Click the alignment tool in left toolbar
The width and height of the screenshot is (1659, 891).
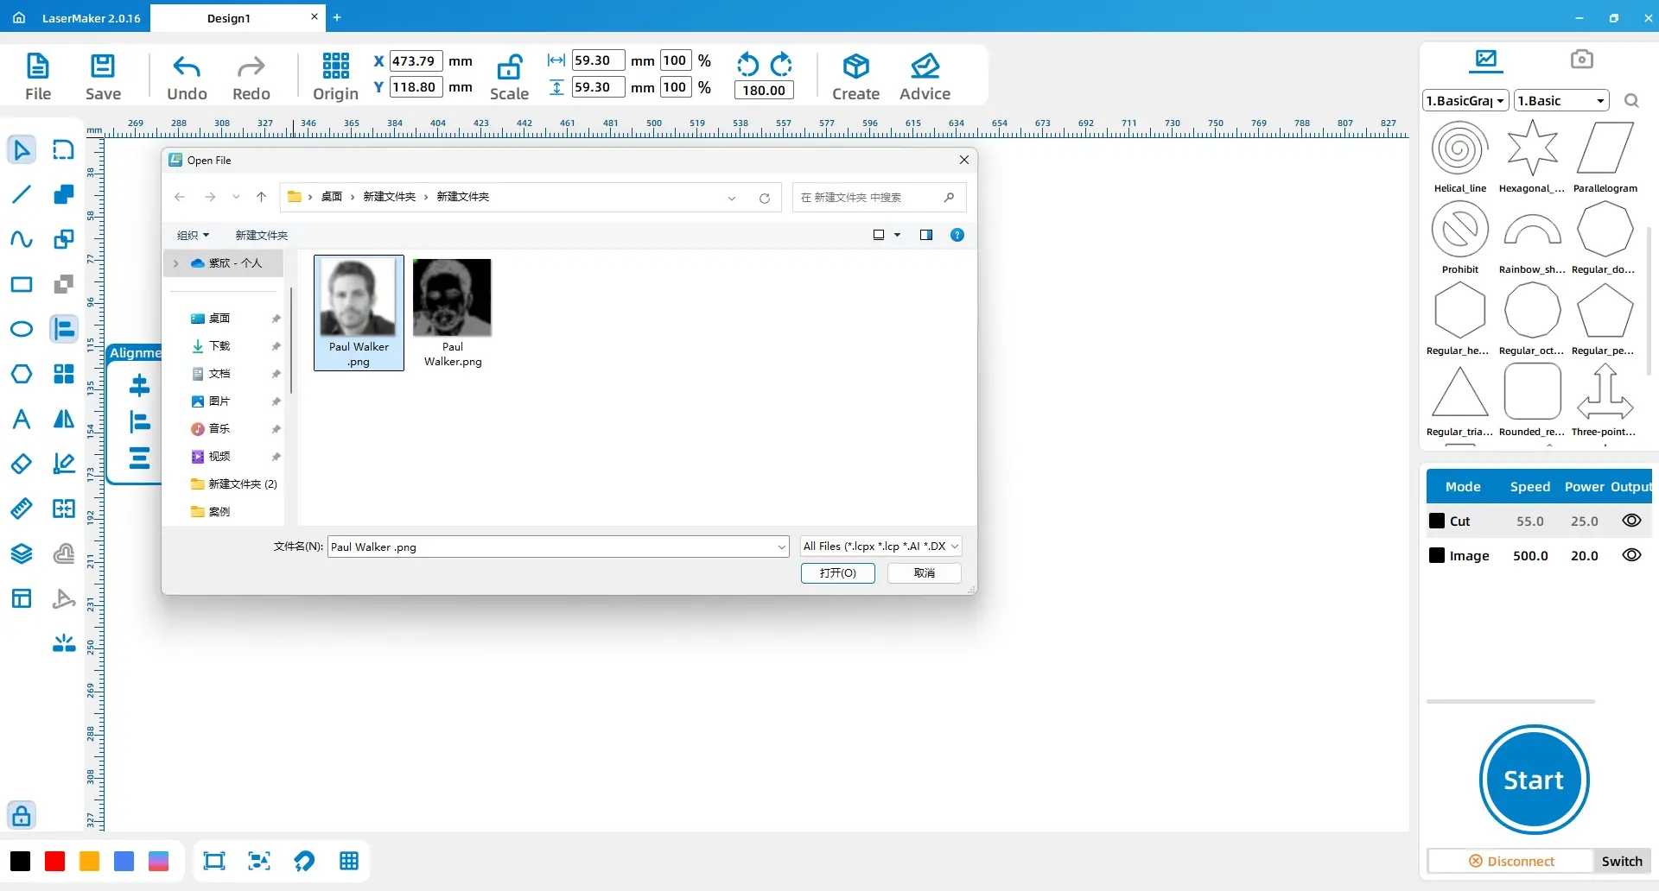click(64, 329)
